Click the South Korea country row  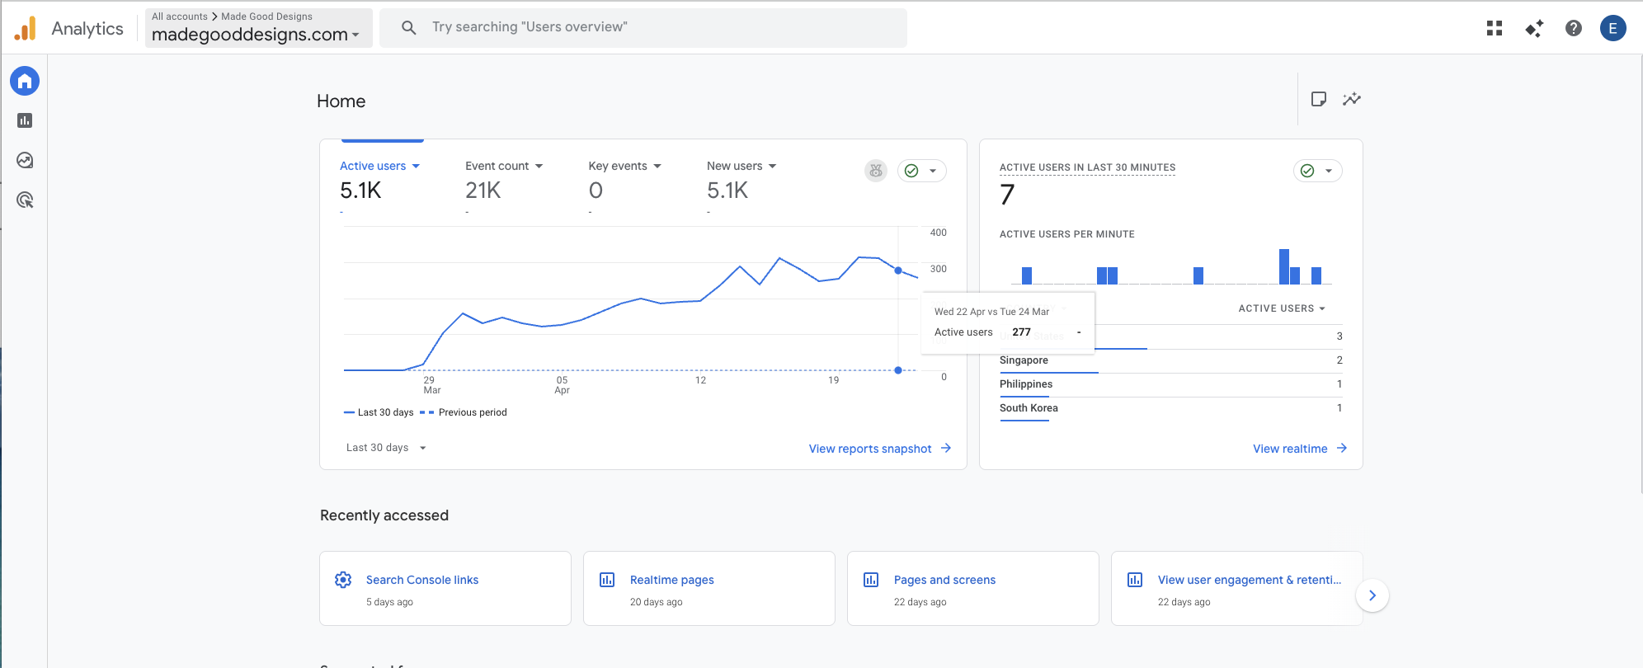tap(1171, 409)
